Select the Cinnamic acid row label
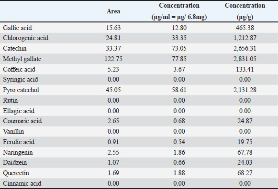This screenshot has height=189, width=278. click(22, 183)
